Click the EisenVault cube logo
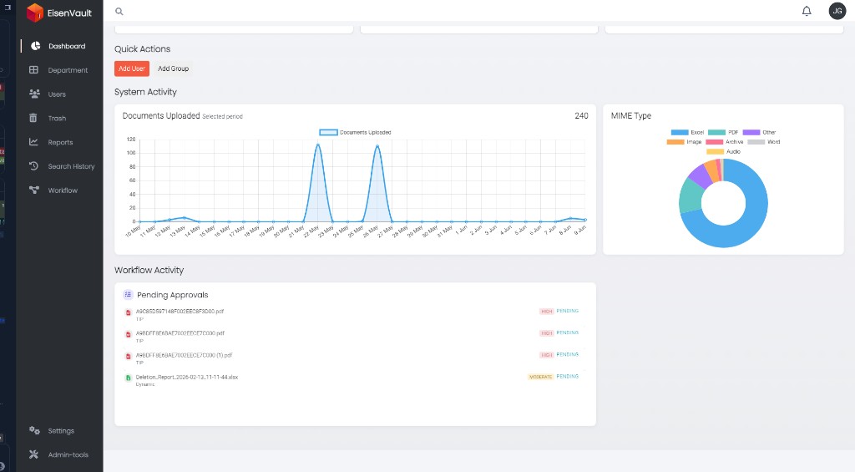The height and width of the screenshot is (472, 855). 35,12
